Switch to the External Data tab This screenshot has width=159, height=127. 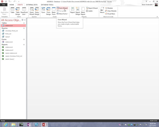pos(32,5)
